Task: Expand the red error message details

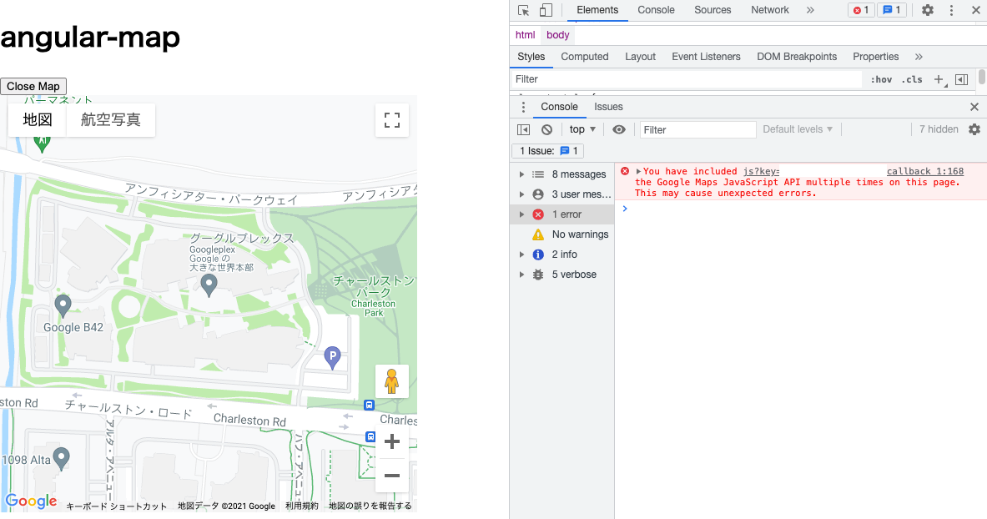Action: point(638,171)
